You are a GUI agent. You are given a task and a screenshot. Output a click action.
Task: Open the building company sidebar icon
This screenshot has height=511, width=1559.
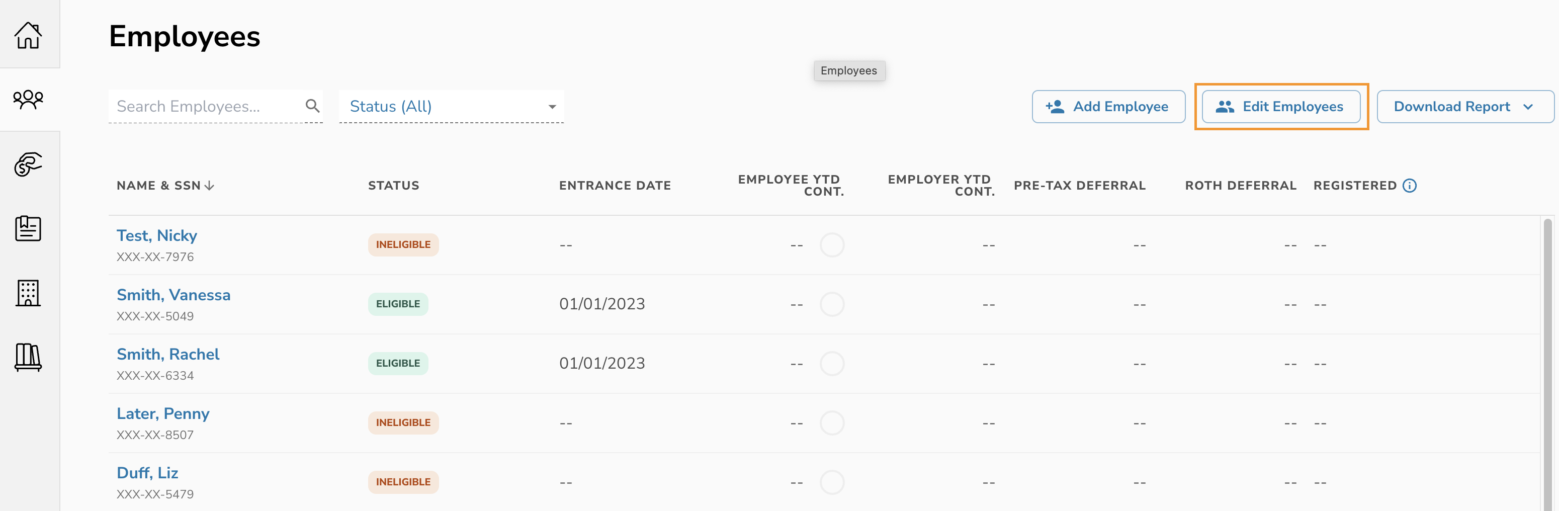(x=28, y=293)
